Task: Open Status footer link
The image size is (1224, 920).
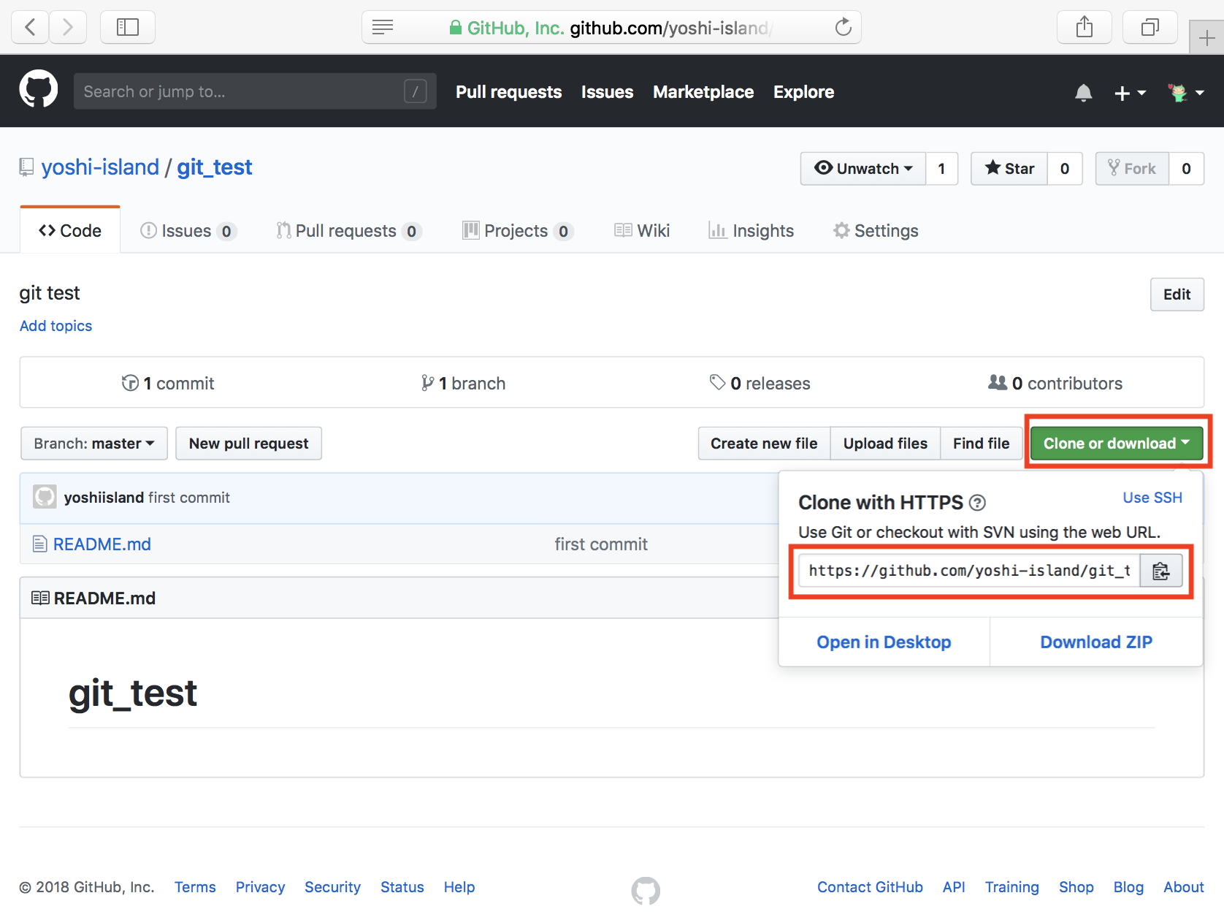Action: click(402, 887)
